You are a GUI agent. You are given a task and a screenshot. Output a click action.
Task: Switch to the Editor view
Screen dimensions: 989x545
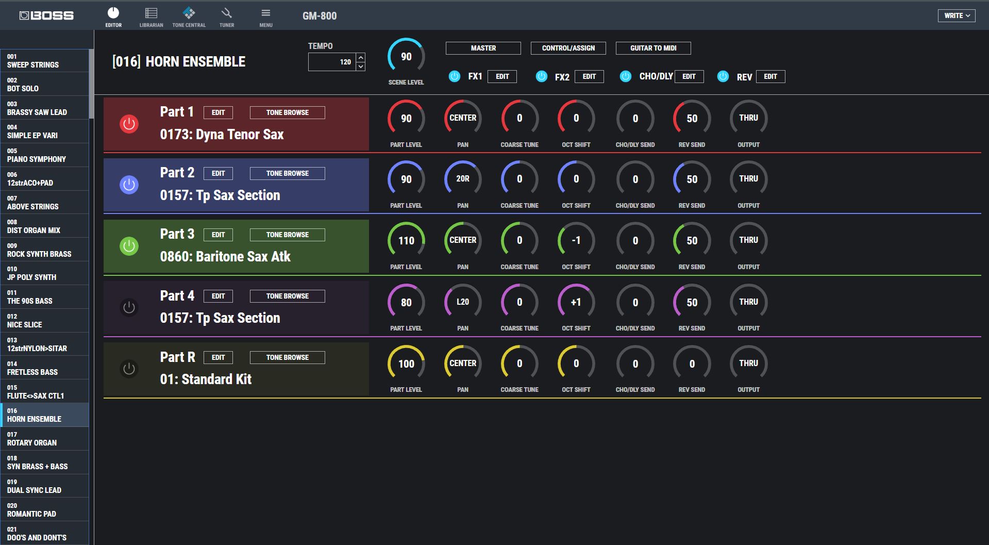pos(114,15)
